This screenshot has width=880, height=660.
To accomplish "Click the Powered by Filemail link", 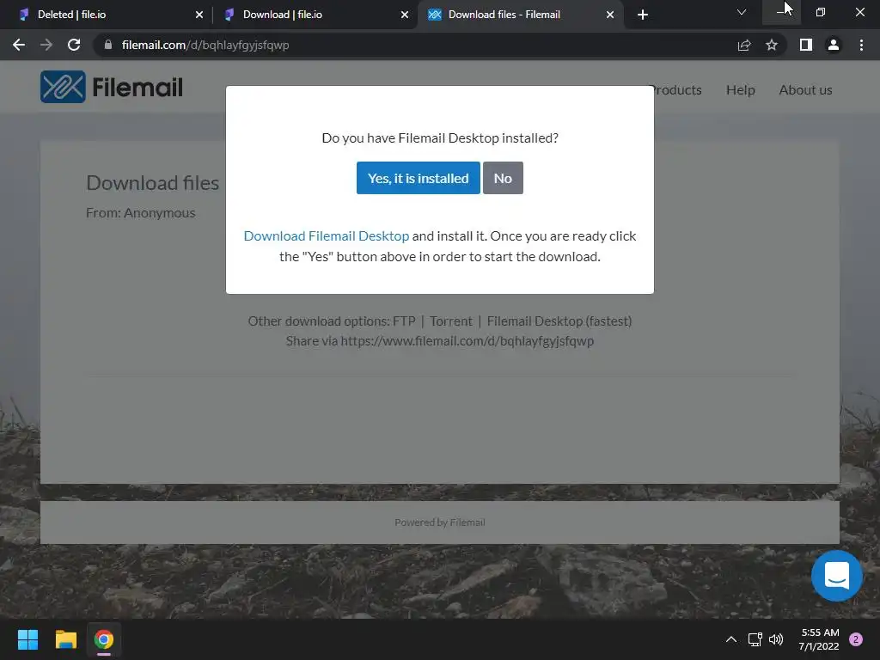I will coord(439,522).
